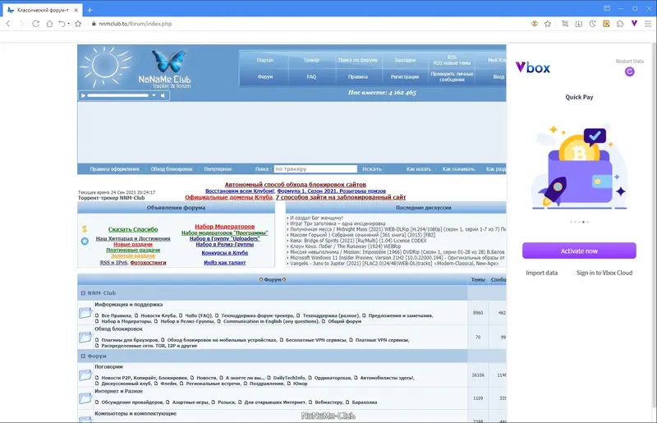The height and width of the screenshot is (423, 657).
Task: Click the Искать search button
Action: 372,169
